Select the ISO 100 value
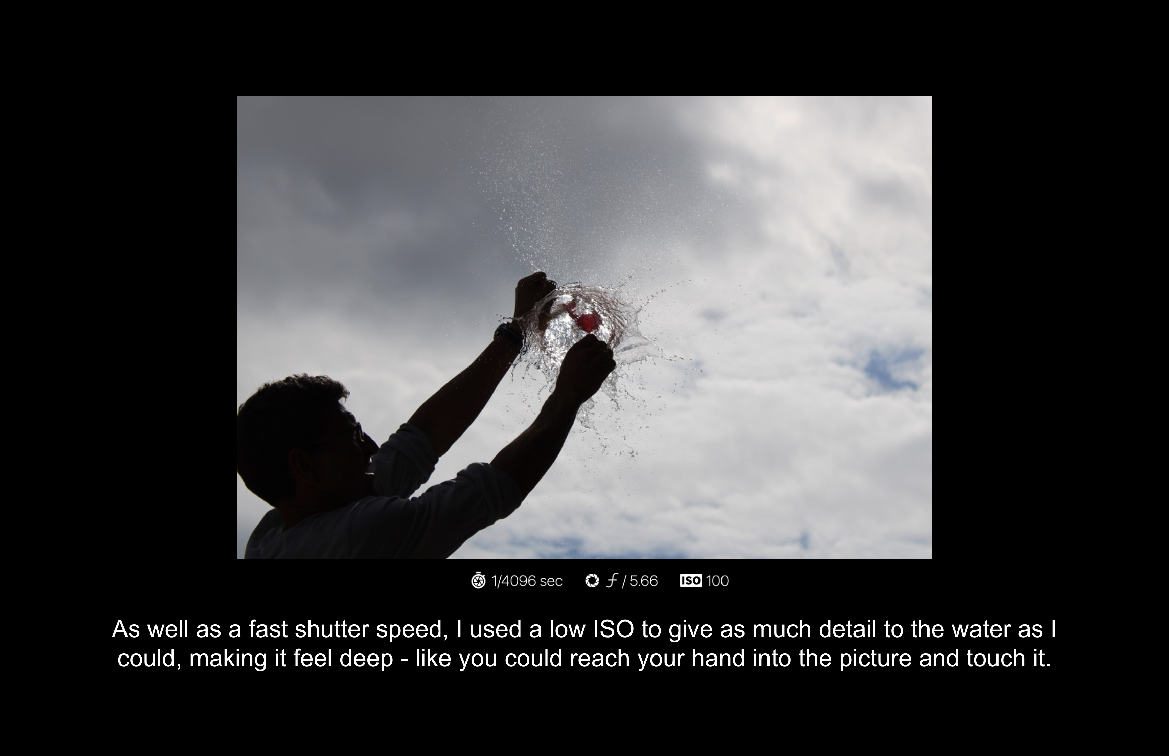 718,581
